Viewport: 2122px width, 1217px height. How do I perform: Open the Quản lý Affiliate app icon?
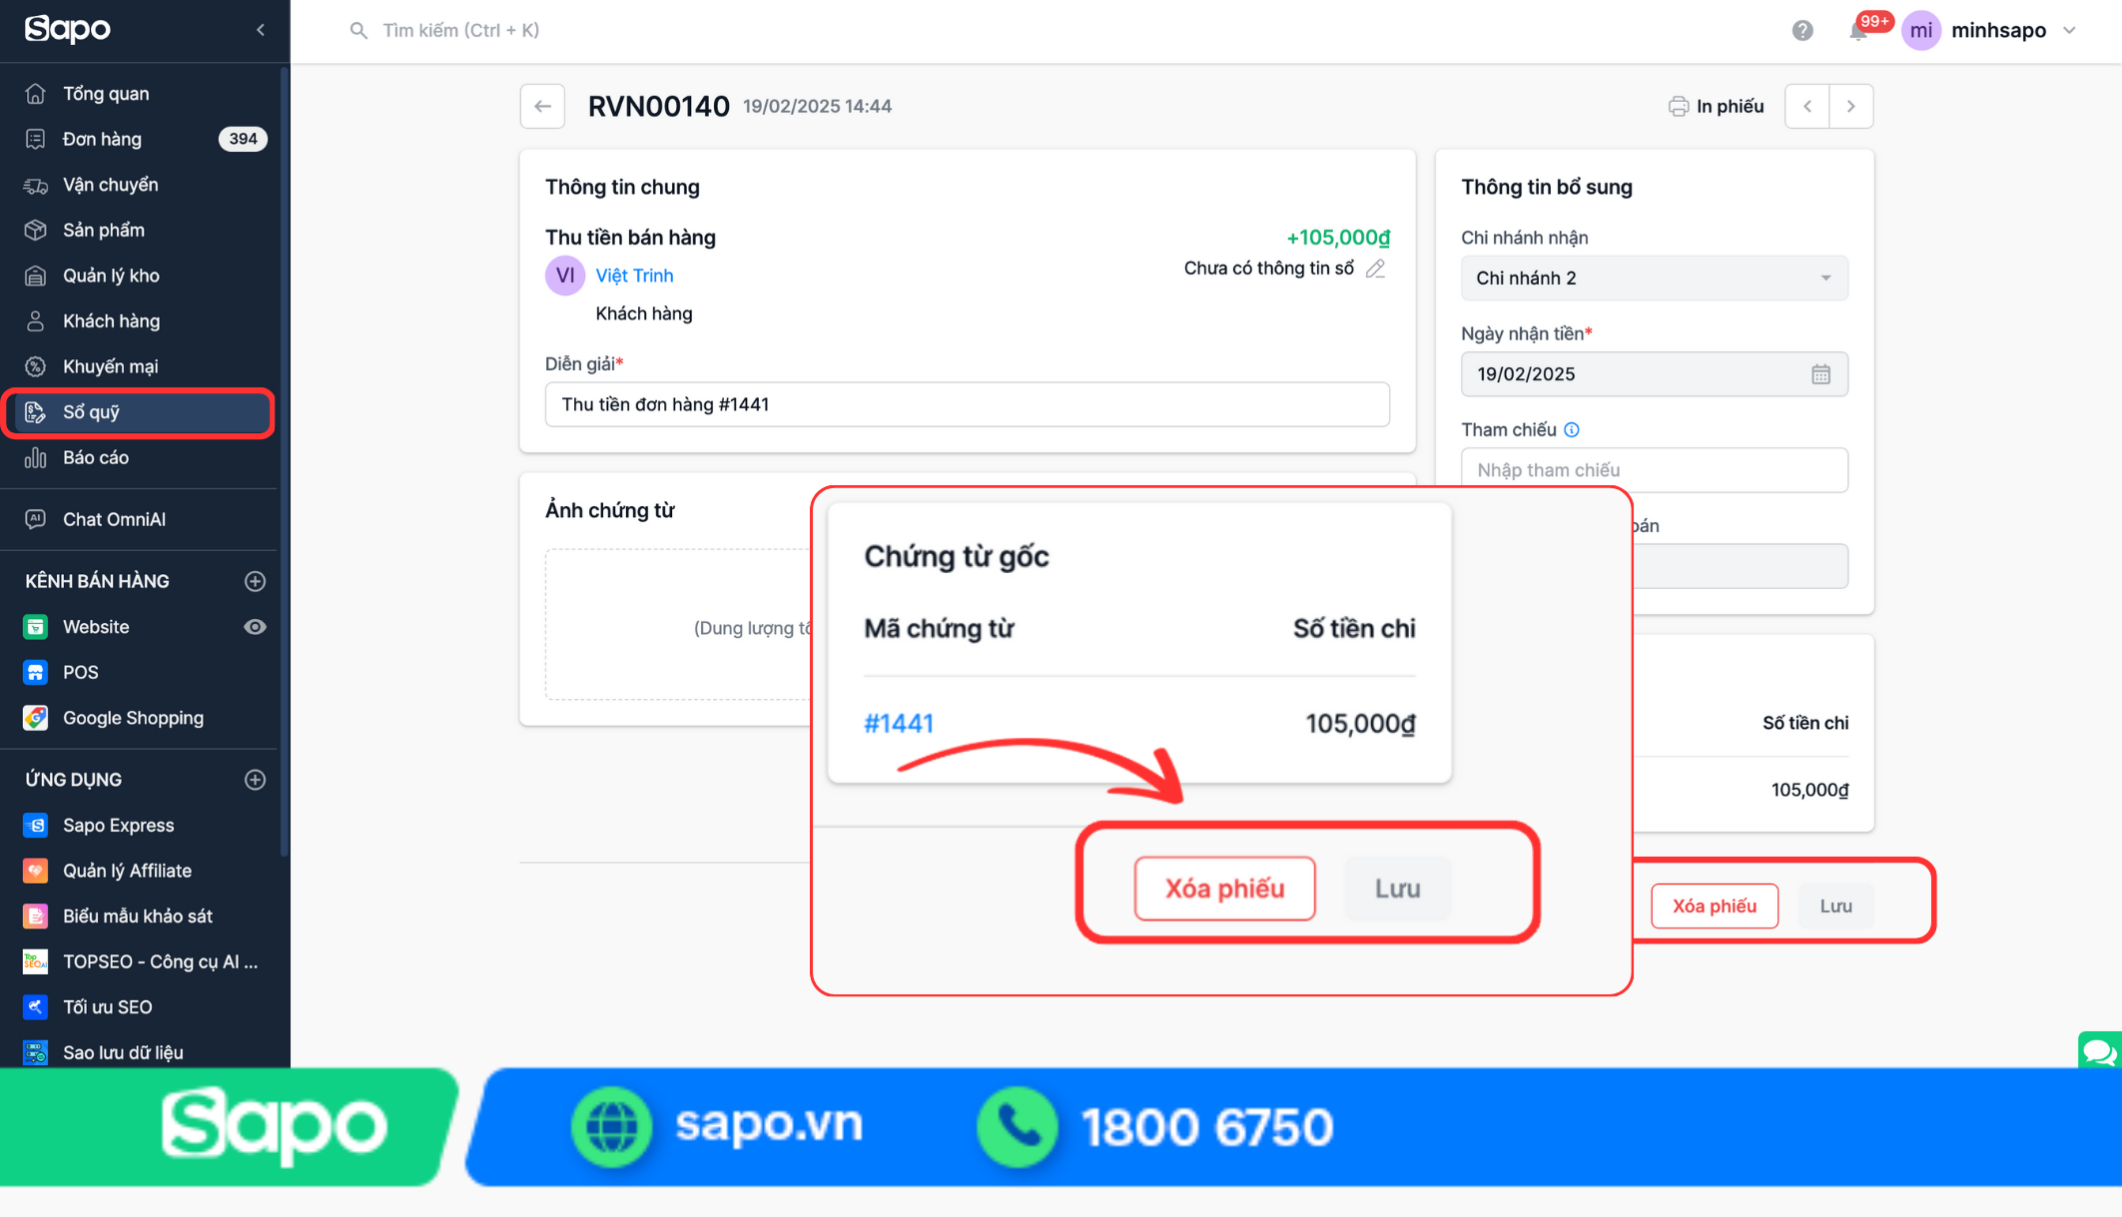point(36,871)
